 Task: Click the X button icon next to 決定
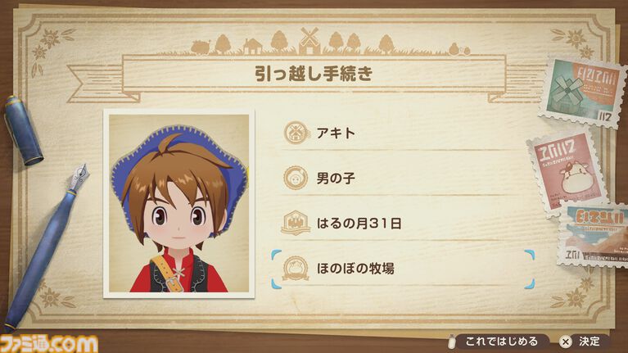tap(566, 342)
